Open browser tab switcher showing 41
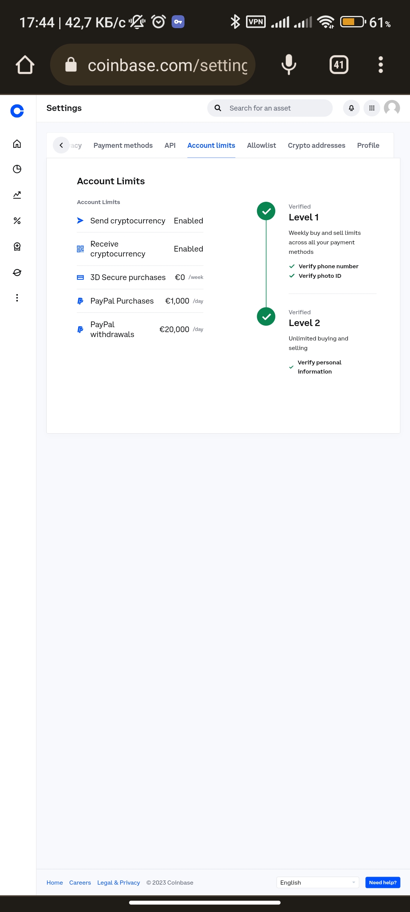The image size is (410, 912). click(339, 65)
